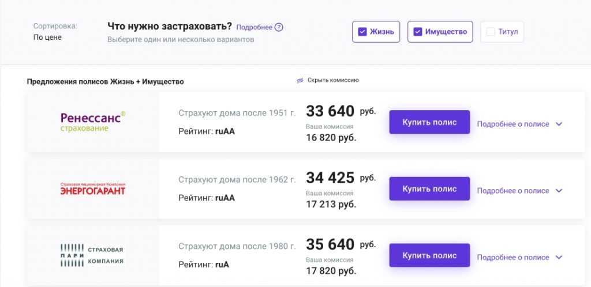This screenshot has width=591, height=287.
Task: Enable the Титул checkbox
Action: click(491, 32)
